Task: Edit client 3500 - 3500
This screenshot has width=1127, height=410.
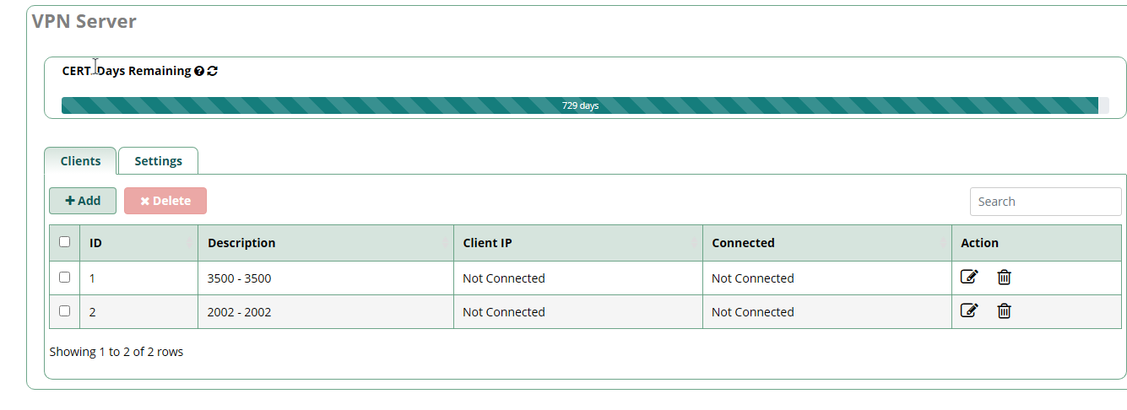Action: 969,277
